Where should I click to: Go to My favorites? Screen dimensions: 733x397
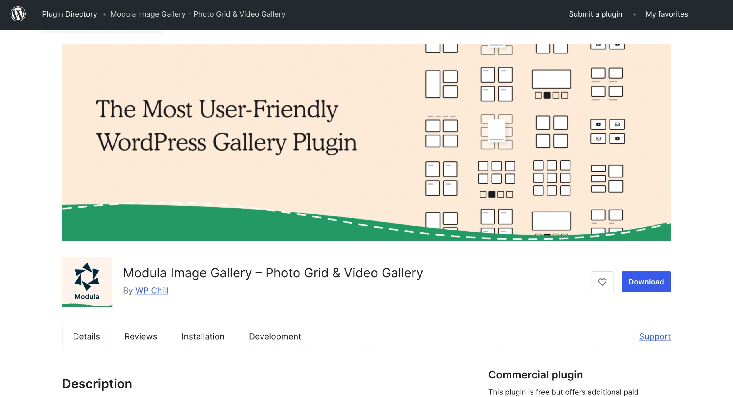[667, 14]
